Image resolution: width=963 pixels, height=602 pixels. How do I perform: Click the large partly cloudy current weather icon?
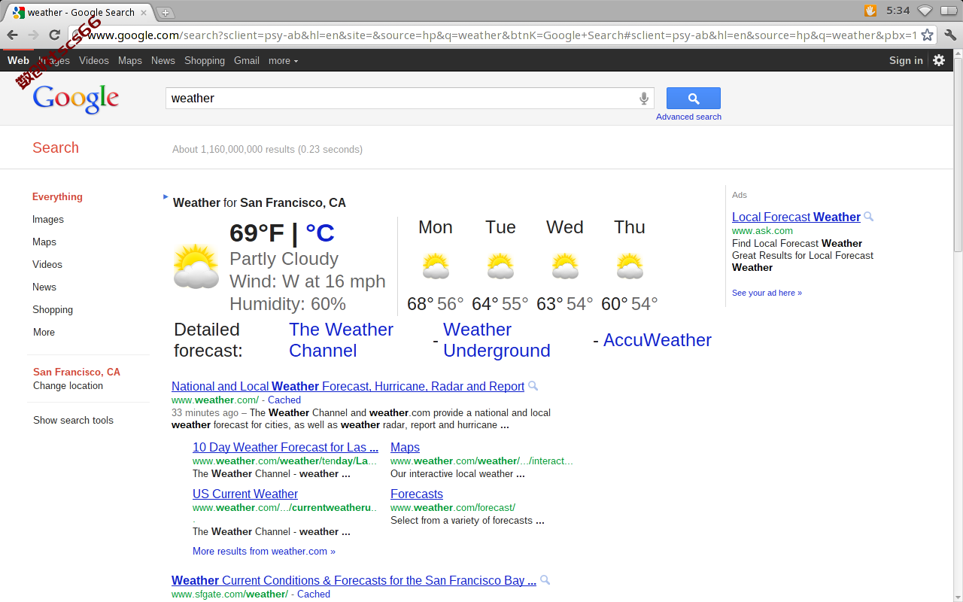196,266
